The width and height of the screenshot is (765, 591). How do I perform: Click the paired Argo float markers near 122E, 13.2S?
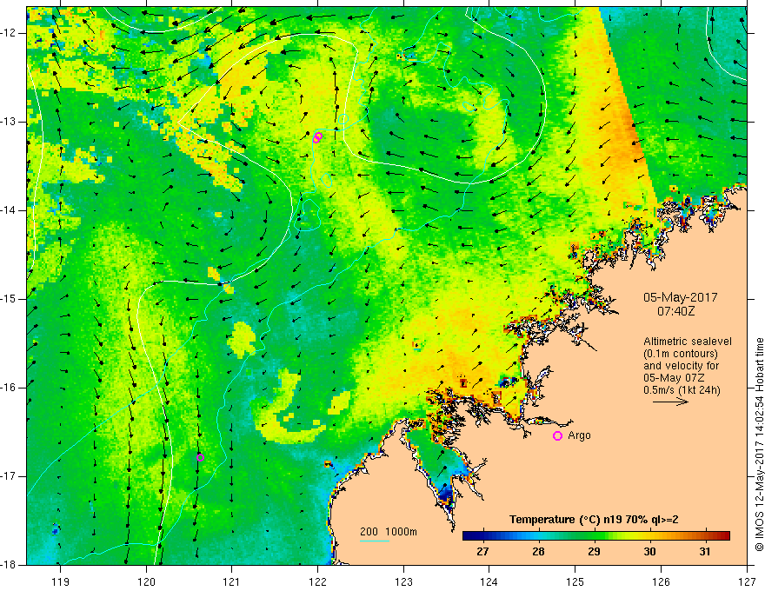coord(317,137)
